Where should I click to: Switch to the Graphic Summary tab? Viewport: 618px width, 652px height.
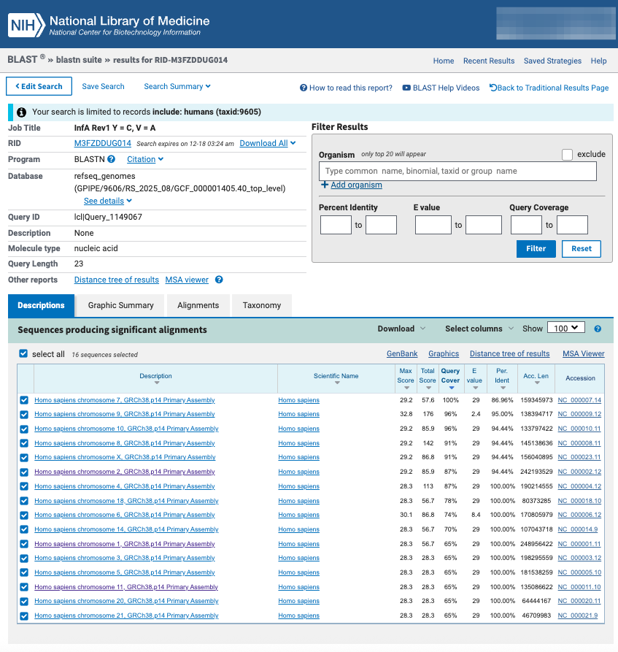click(120, 305)
